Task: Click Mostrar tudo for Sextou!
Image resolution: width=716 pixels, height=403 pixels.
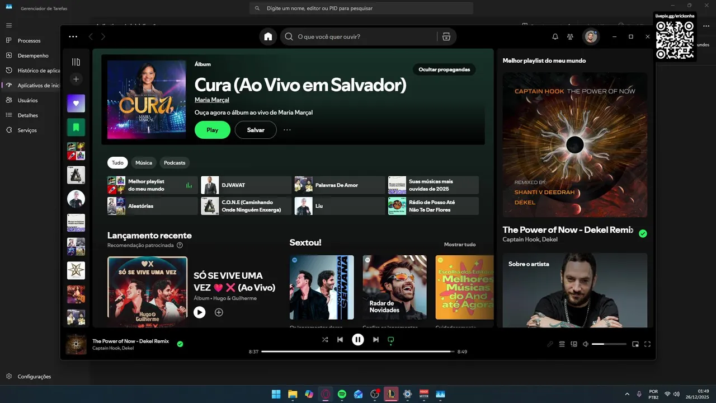Action: click(x=460, y=245)
